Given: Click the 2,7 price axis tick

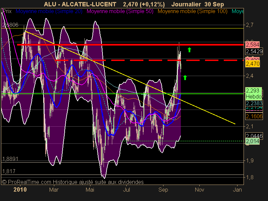Looking at the screenshot, I should [x=250, y=25].
